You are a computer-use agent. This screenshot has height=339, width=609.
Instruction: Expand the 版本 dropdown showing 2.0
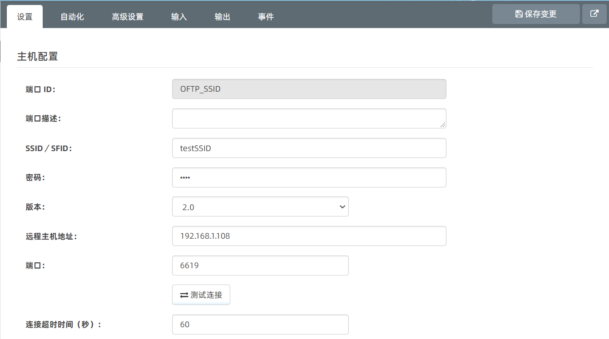260,206
